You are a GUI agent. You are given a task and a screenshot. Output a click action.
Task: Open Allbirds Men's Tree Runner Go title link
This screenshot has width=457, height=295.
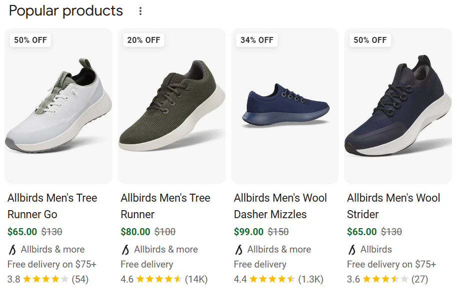point(52,206)
